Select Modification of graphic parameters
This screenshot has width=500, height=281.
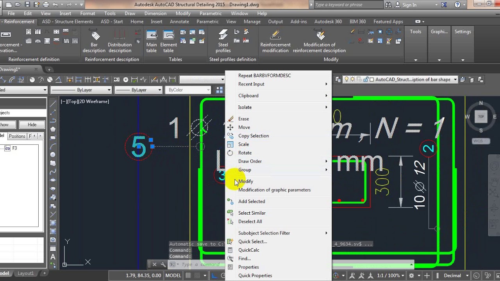(x=279, y=190)
